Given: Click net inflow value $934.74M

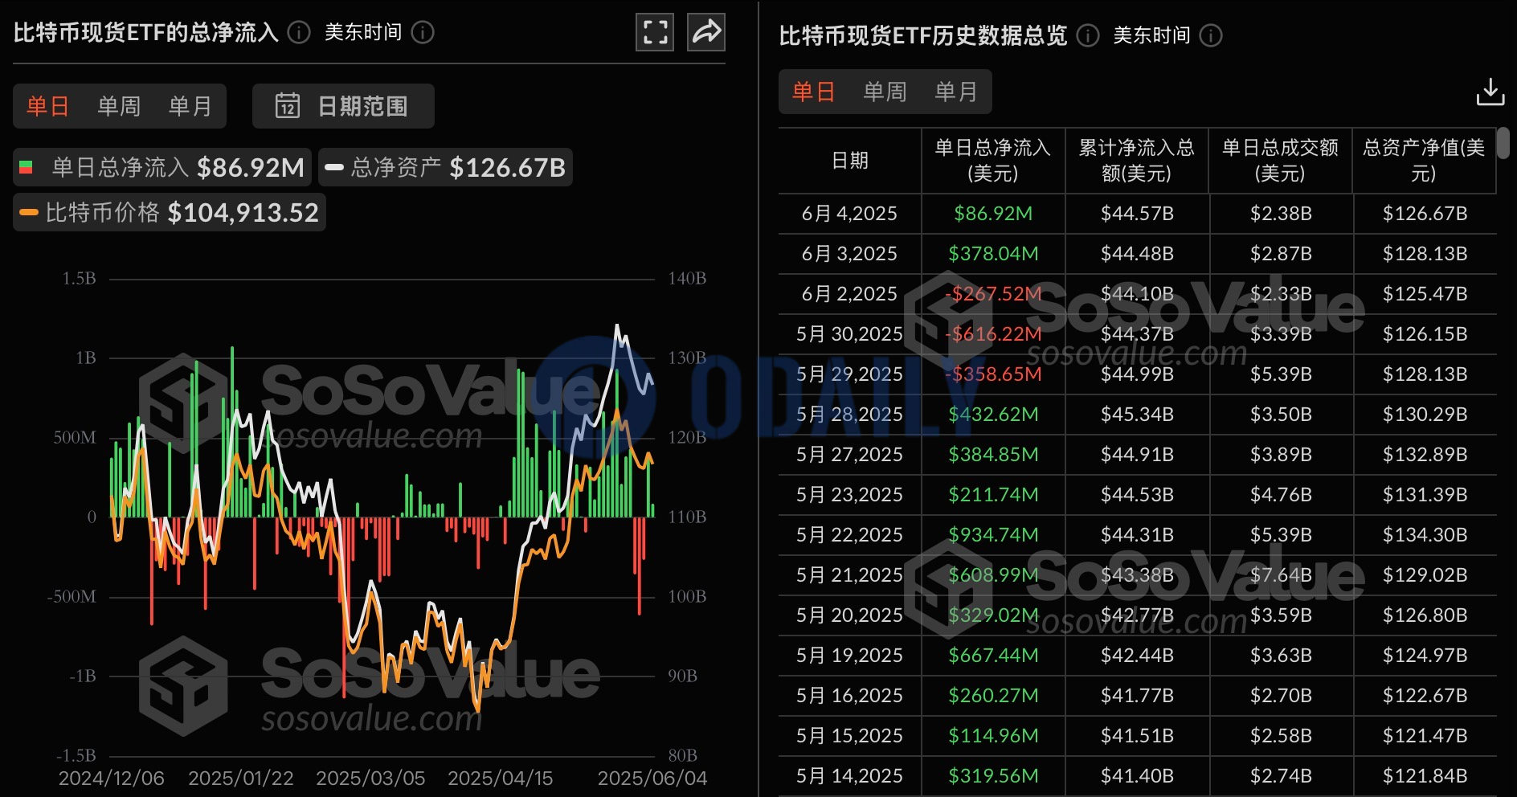Looking at the screenshot, I should click(x=993, y=535).
